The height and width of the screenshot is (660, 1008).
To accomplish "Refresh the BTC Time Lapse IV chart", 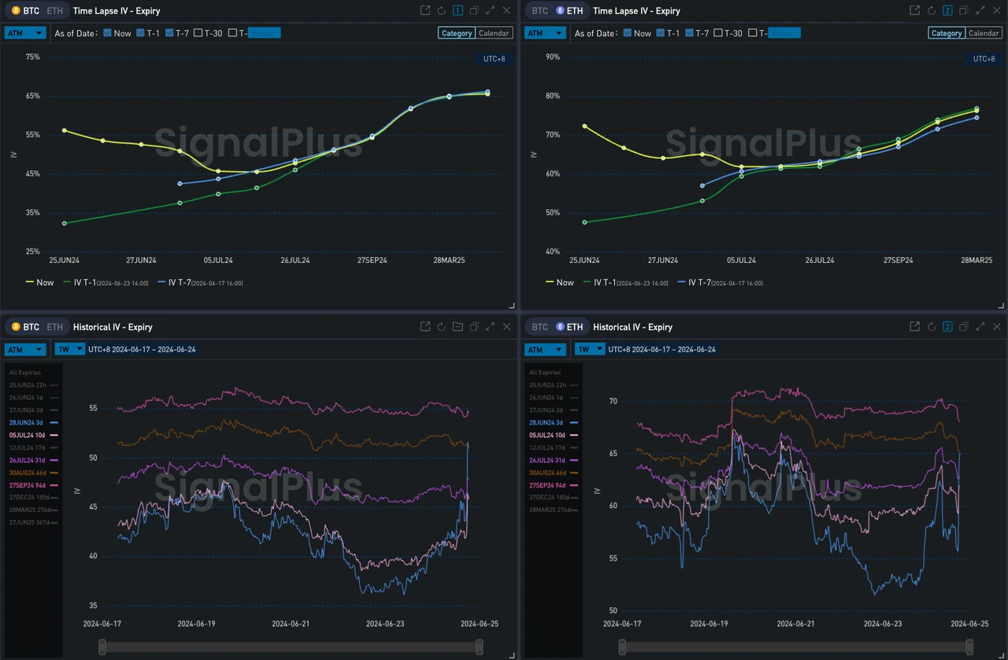I will [x=442, y=11].
